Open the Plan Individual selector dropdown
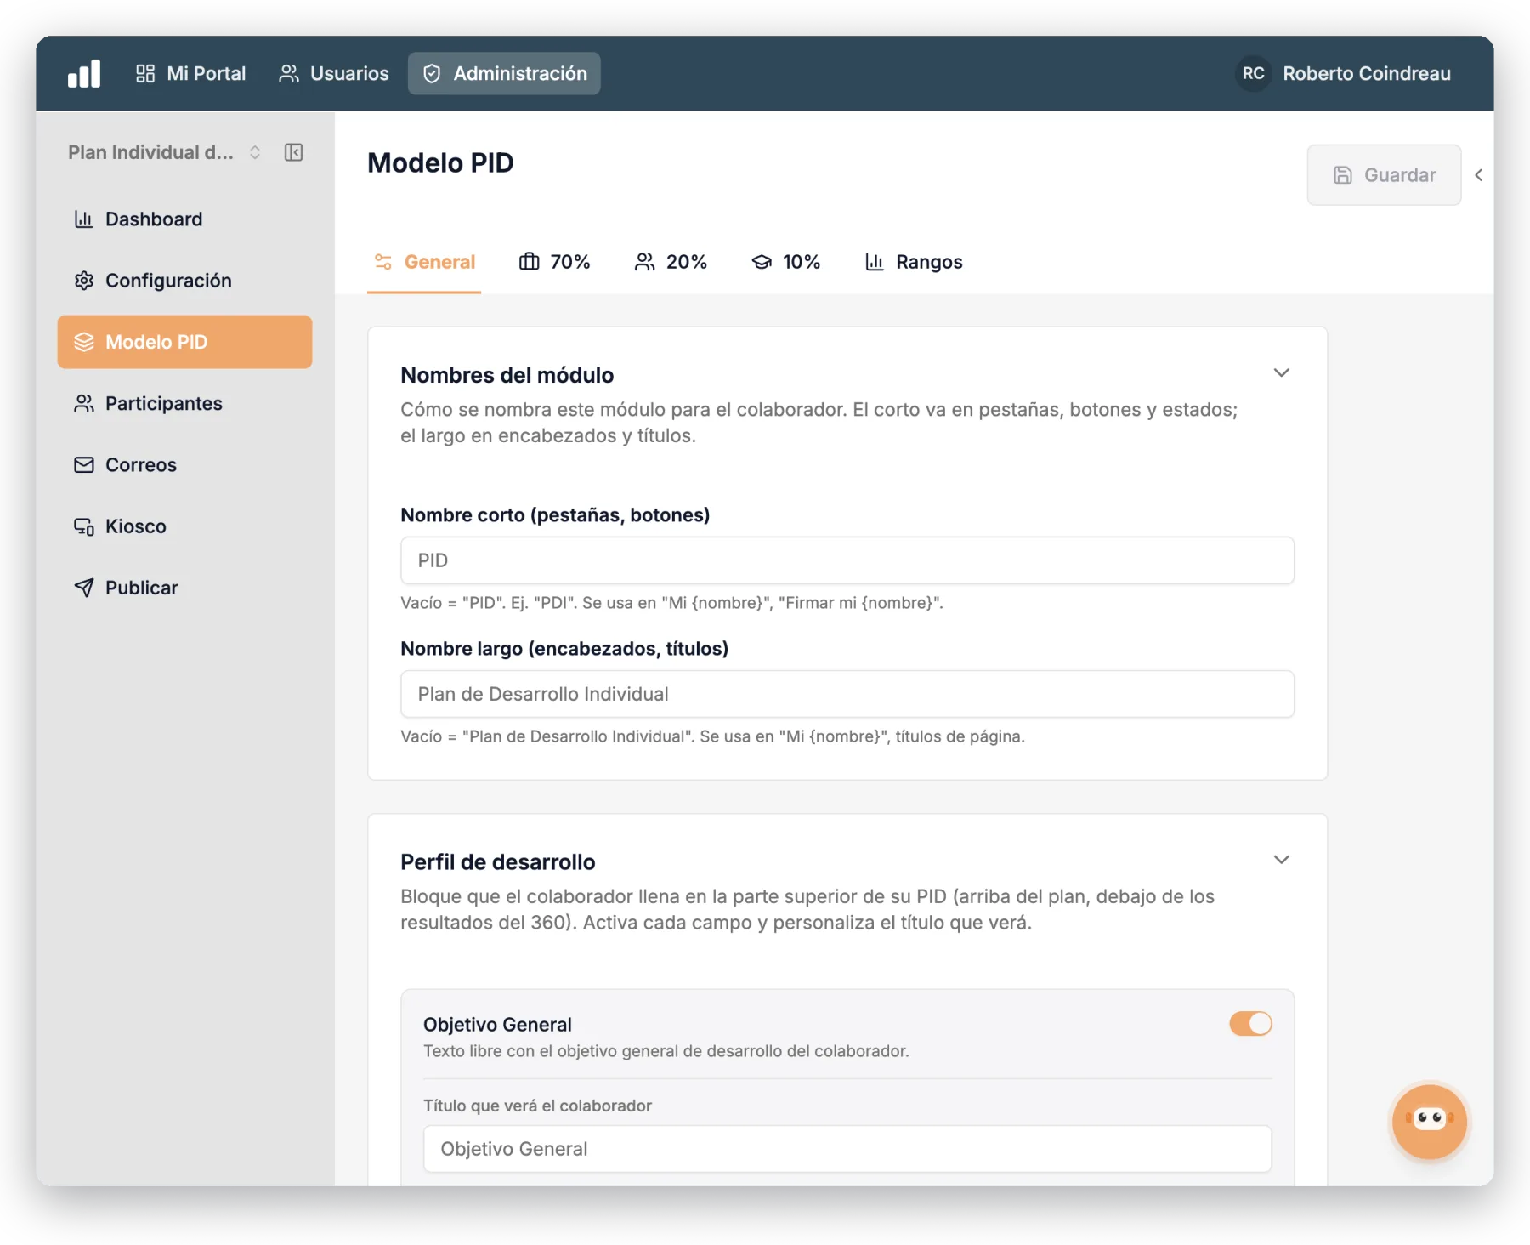 coord(165,152)
